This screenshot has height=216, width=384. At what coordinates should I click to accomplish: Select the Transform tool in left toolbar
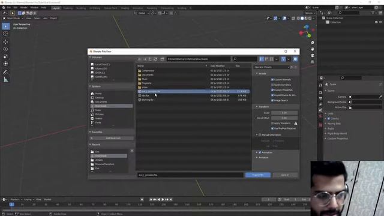point(5,64)
